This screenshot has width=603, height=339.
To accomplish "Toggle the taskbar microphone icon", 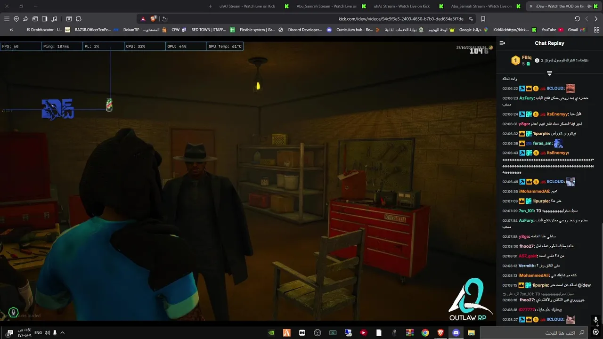I will click(55, 332).
